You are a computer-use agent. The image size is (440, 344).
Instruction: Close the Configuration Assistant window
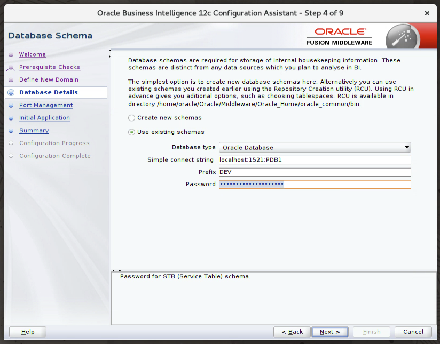pyautogui.click(x=427, y=13)
